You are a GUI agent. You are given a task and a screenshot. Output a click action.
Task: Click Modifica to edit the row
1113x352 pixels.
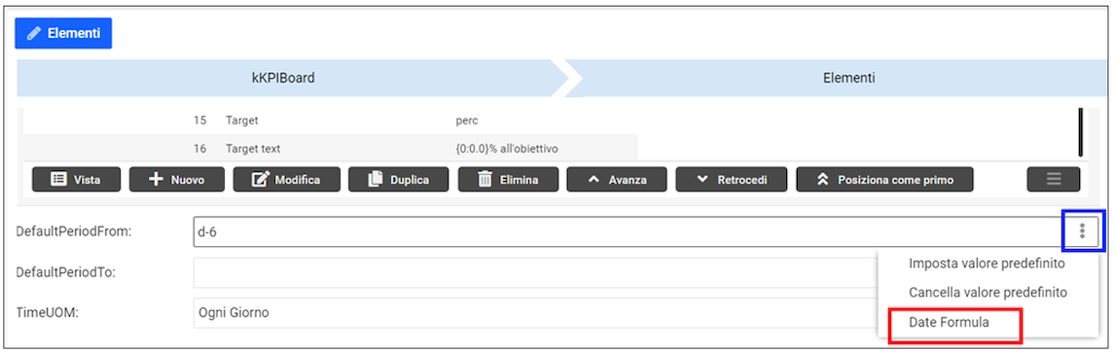(287, 180)
